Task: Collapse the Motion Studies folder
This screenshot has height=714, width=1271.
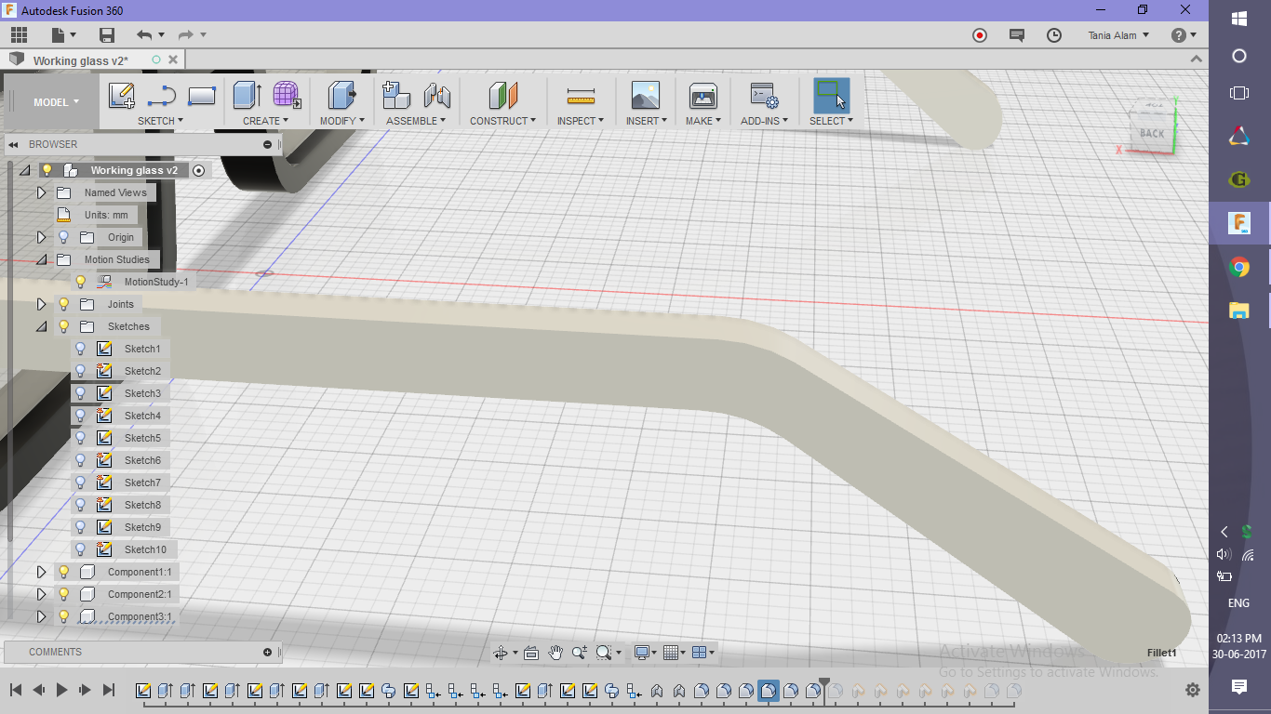Action: point(41,259)
